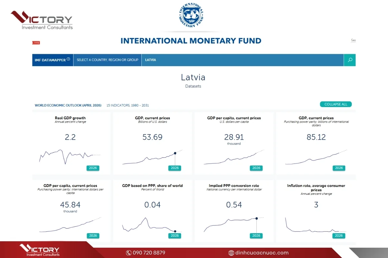Click the info icon beside IMF DataMapper
The image size is (388, 258).
(68, 59)
